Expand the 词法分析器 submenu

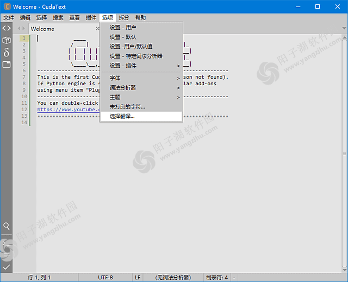tap(141, 88)
